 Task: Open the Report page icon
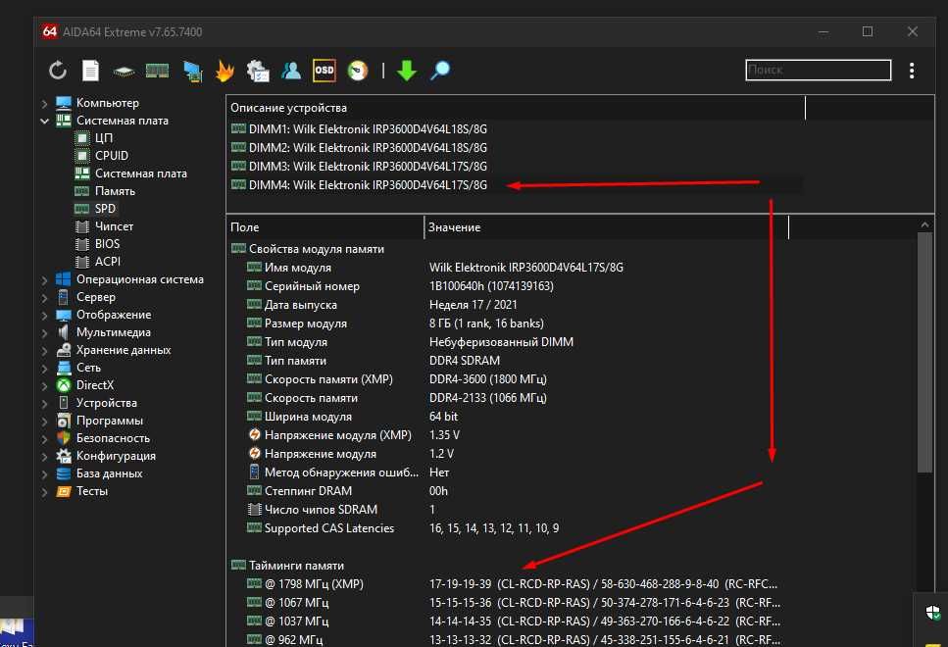(x=91, y=71)
